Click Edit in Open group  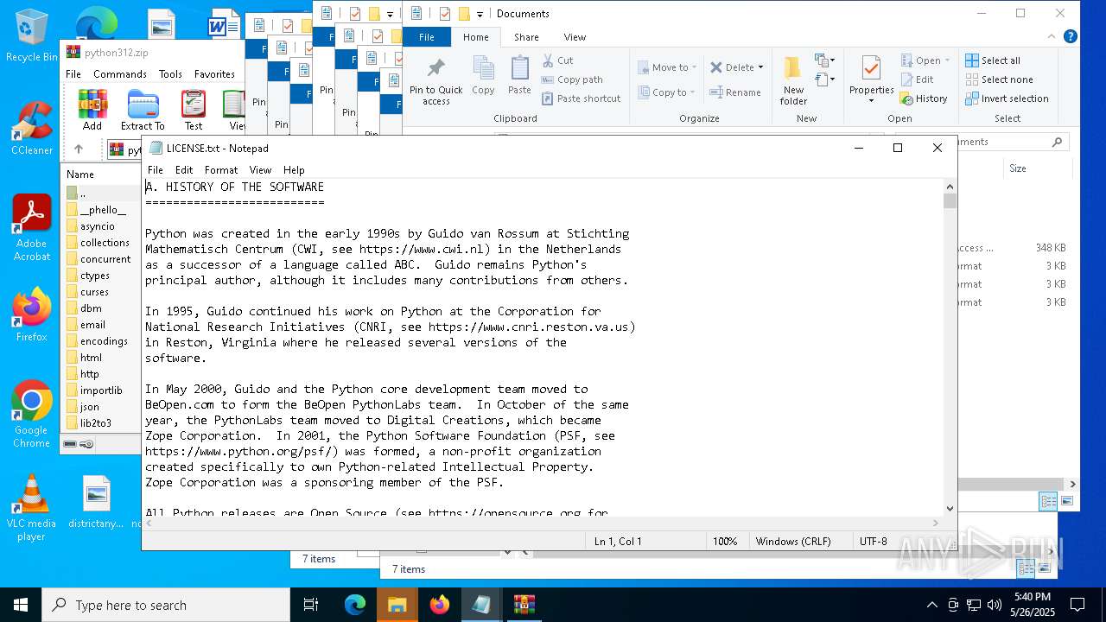(918, 79)
